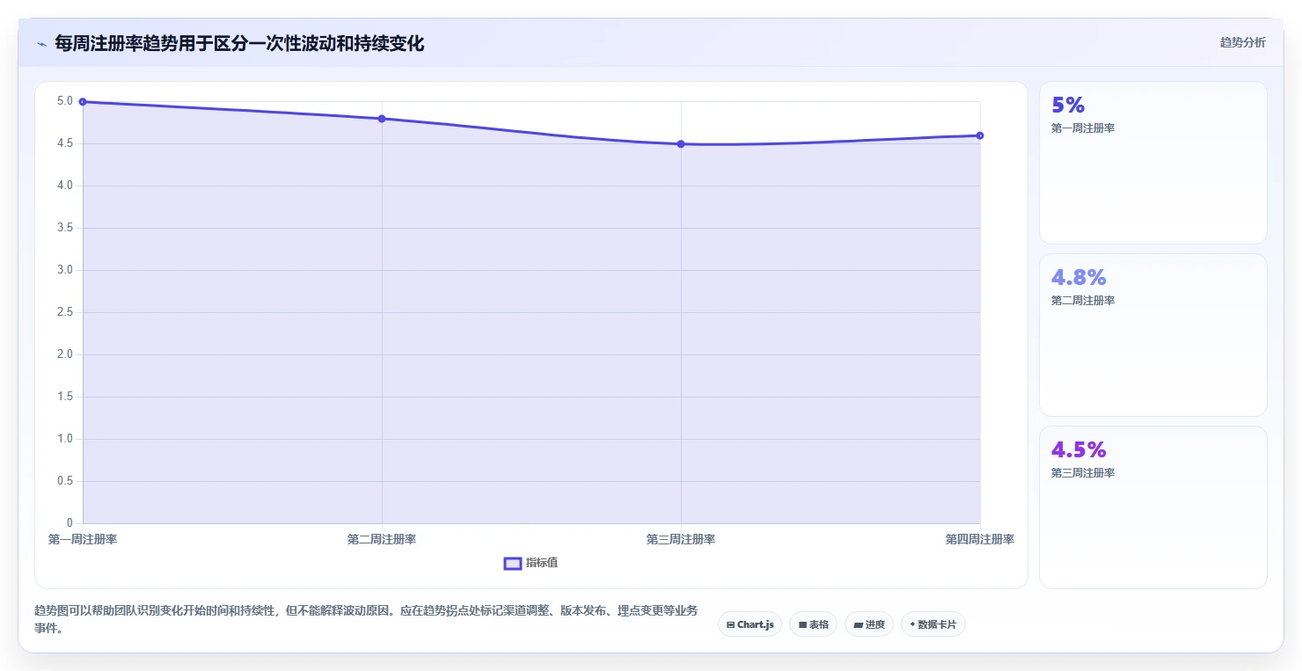Screen dimensions: 1302x671
Task: Click the 进度 tag's icon
Action: (x=858, y=625)
